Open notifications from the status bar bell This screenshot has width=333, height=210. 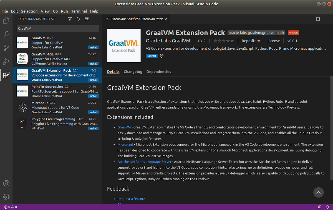coord(327,207)
